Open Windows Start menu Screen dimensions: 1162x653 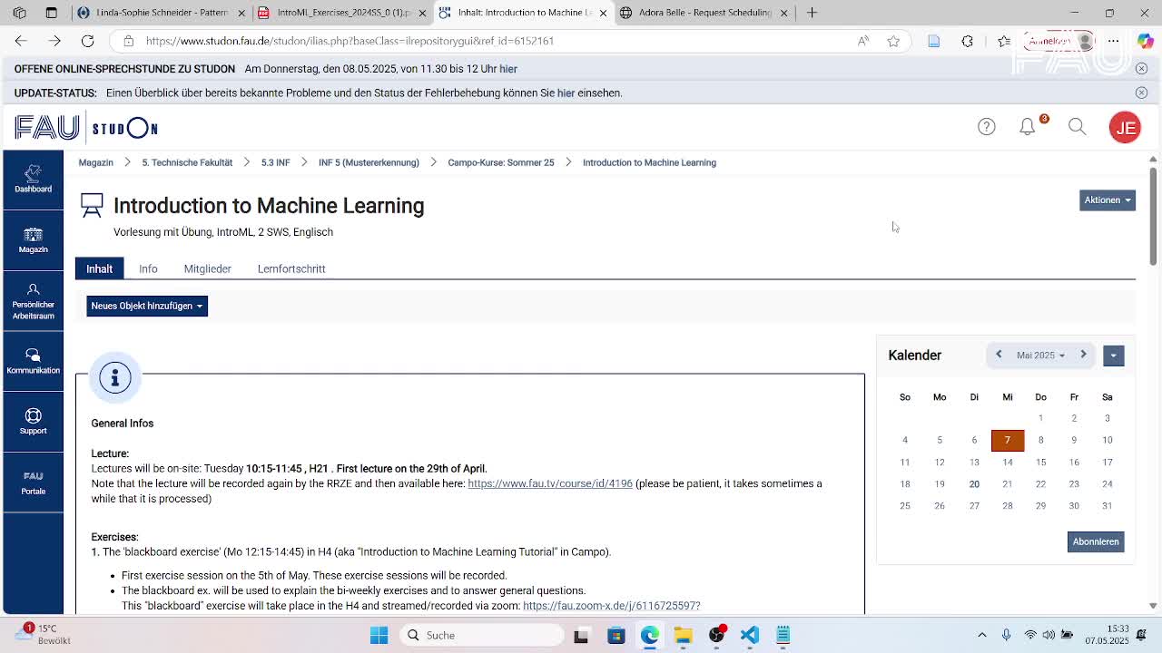(x=379, y=635)
